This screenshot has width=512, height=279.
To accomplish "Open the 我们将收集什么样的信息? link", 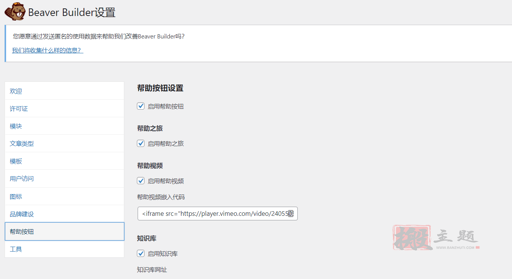I will (48, 50).
